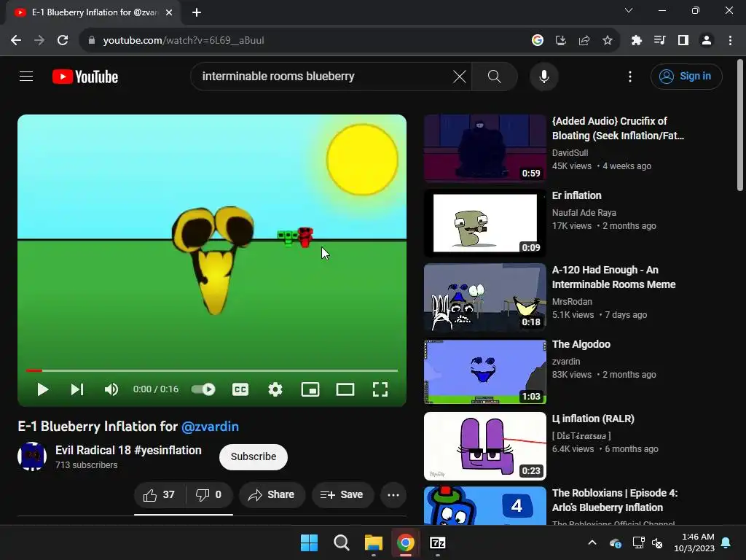Install app icon in address bar
Image resolution: width=746 pixels, height=560 pixels.
(x=560, y=41)
